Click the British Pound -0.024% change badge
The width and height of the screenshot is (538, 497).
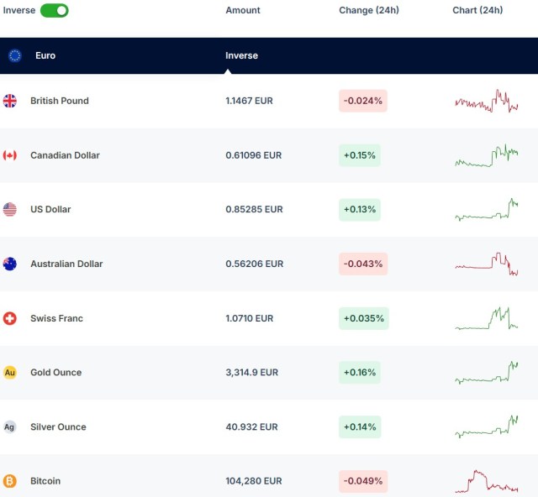(x=363, y=101)
